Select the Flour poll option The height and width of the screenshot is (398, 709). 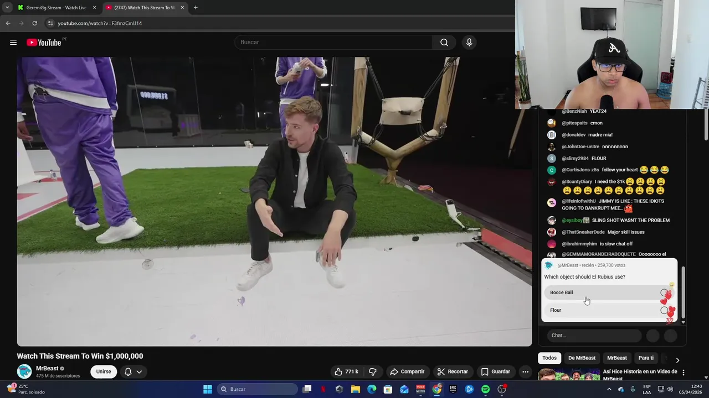click(609, 310)
